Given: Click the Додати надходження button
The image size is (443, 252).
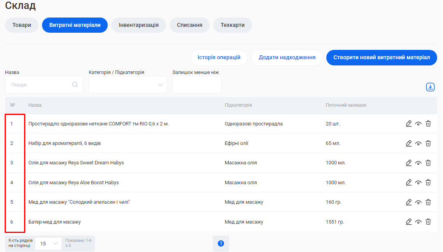Looking at the screenshot, I should point(287,57).
